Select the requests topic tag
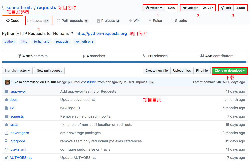Screen dimensions: 250x162 coord(62,41)
